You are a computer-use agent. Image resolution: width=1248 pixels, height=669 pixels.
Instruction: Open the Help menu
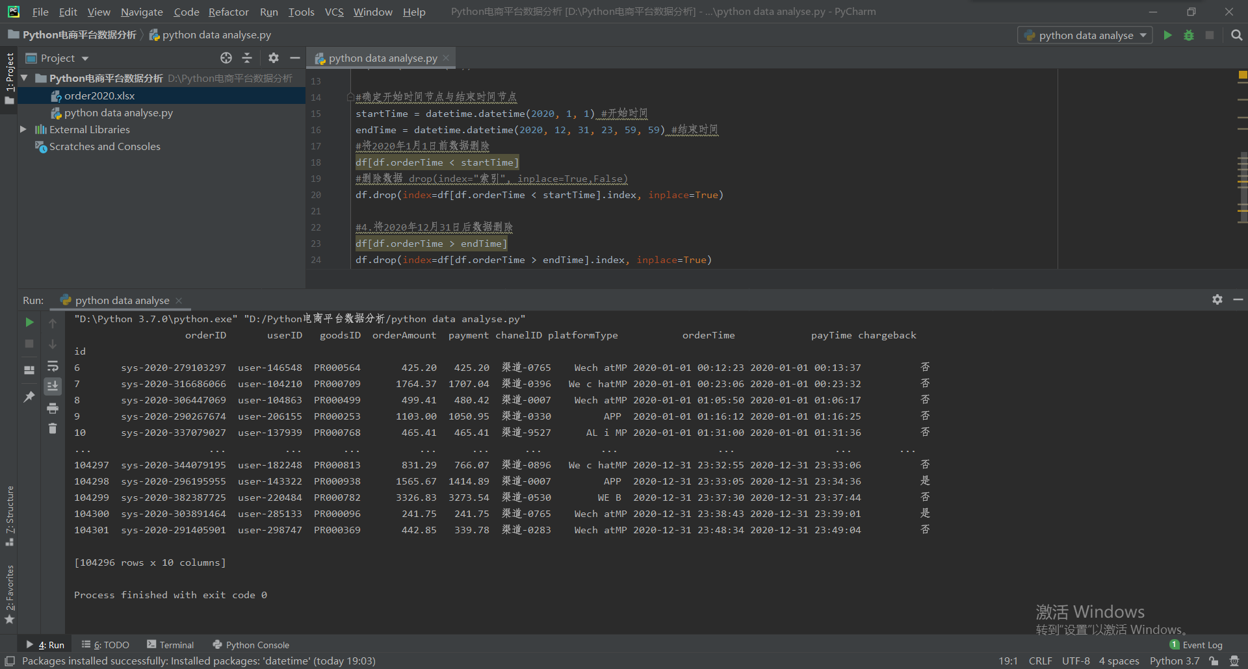pos(414,12)
